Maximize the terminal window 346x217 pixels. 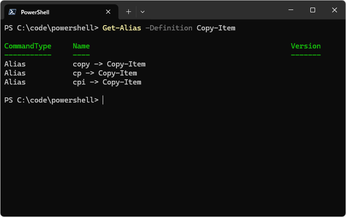(312, 10)
